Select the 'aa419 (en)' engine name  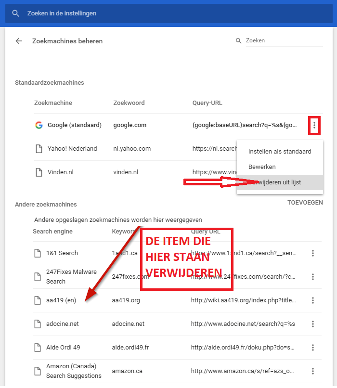pos(61,300)
